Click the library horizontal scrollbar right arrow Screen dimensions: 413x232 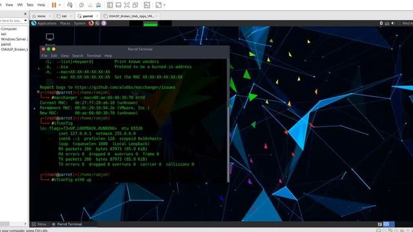[25, 224]
